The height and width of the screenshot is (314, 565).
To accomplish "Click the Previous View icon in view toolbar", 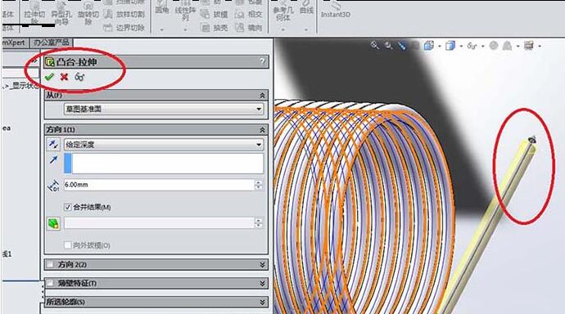I will coord(402,46).
